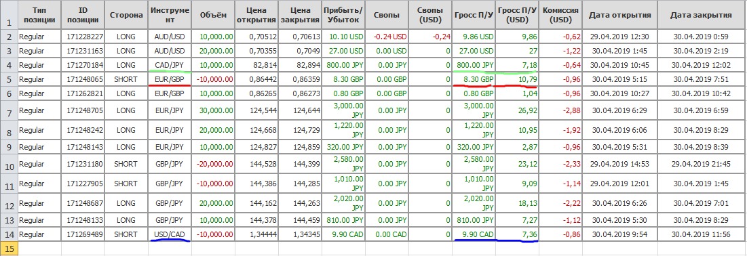This screenshot has width=747, height=256.
Task: Click the row 1 header number
Action: [9, 22]
